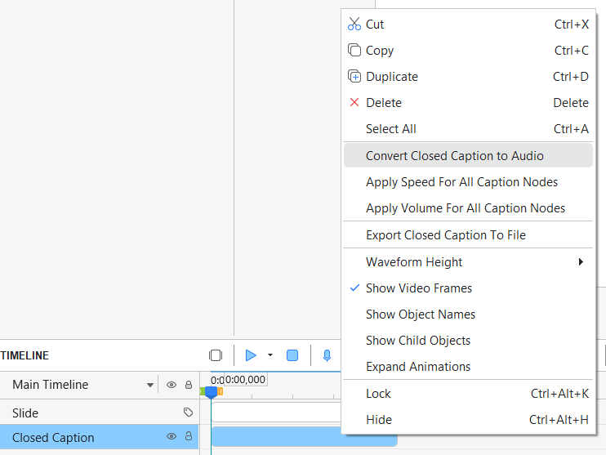Click the Copy icon in menu

click(x=354, y=50)
